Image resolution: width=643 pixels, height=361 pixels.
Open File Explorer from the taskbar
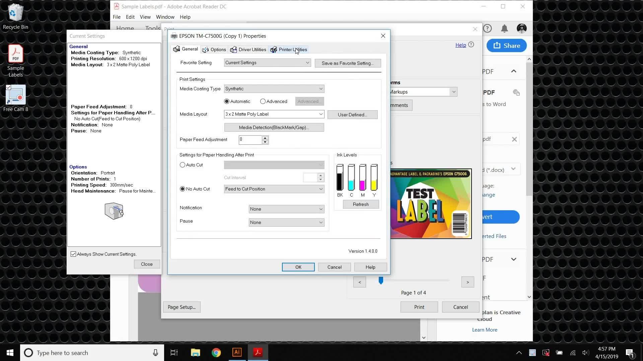click(x=195, y=353)
